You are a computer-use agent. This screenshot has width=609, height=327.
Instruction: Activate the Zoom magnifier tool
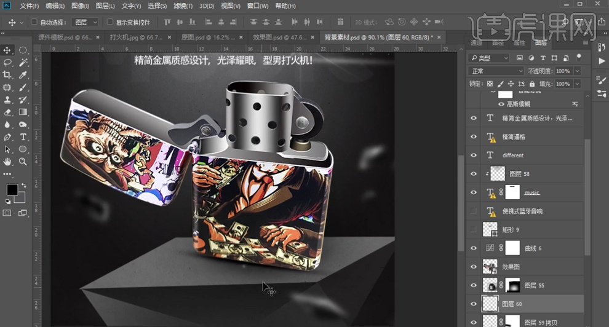coord(23,162)
